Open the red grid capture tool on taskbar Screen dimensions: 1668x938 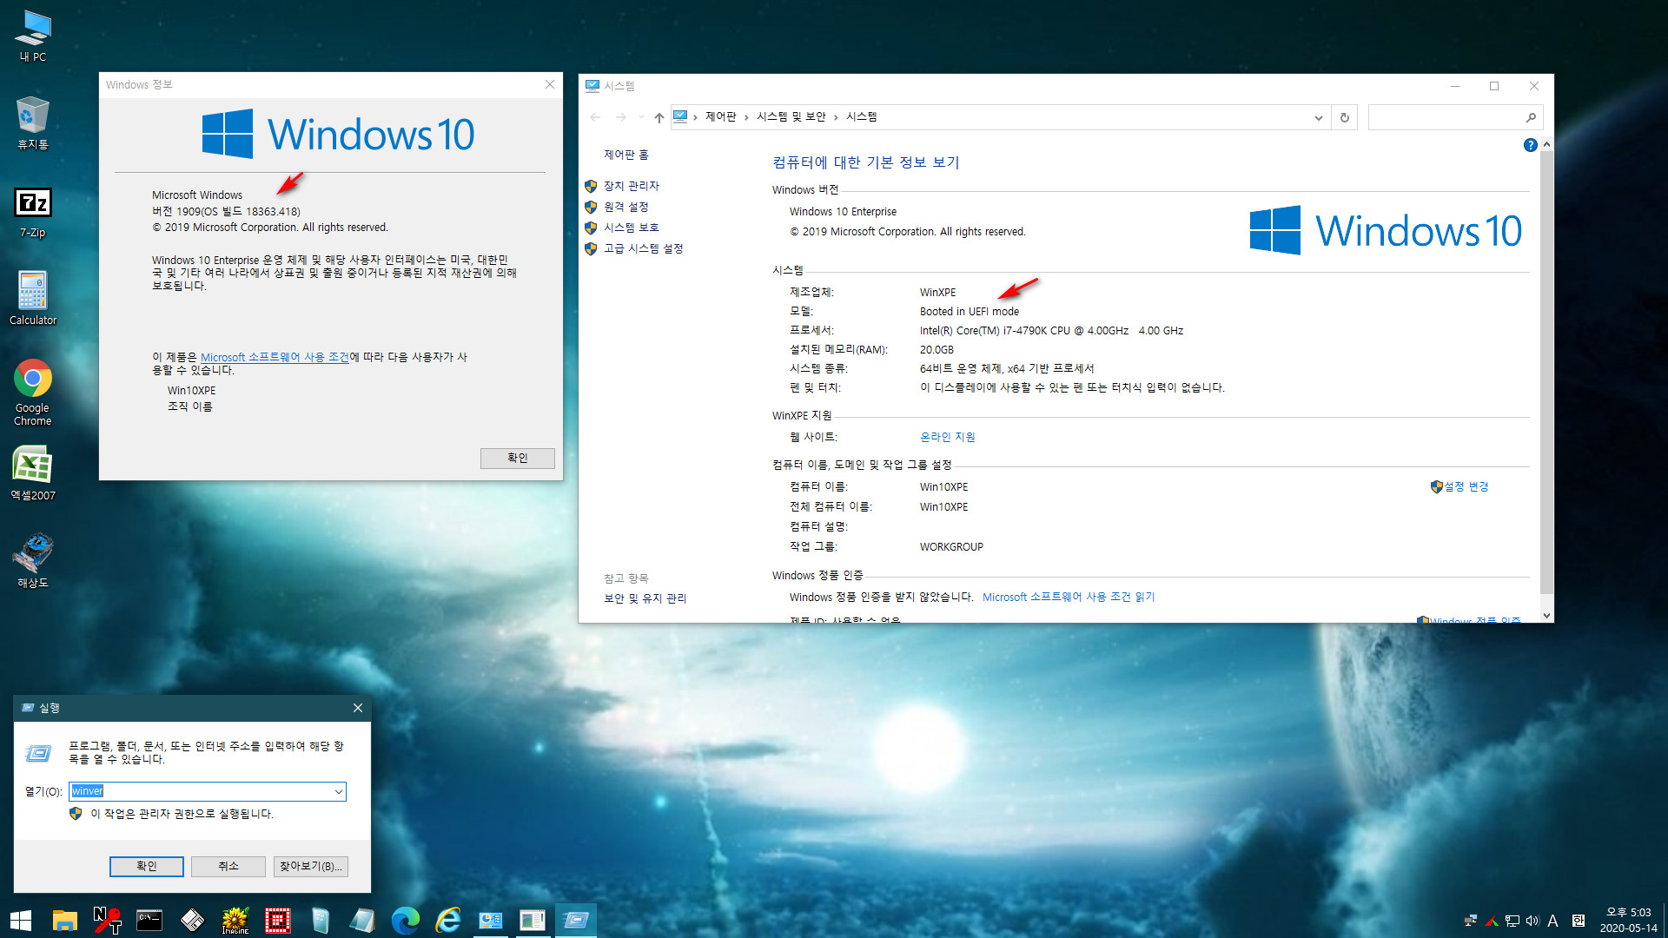(x=277, y=920)
